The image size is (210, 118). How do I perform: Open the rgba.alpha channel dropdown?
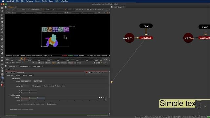tap(16, 10)
